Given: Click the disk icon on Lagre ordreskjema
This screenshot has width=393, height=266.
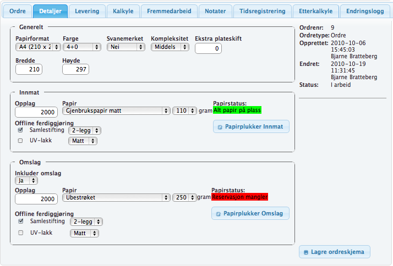Looking at the screenshot, I should click(x=305, y=252).
